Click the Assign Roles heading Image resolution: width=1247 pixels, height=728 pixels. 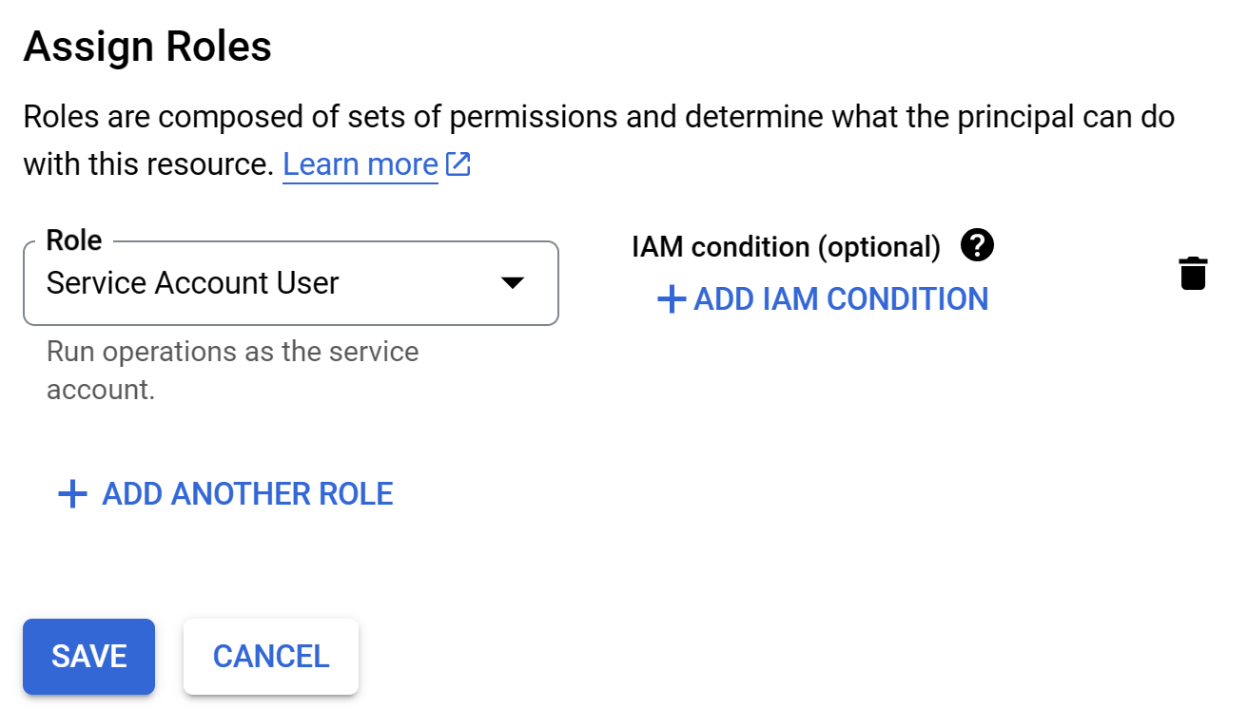point(147,47)
